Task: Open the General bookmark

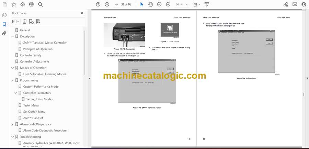Action: point(25,30)
